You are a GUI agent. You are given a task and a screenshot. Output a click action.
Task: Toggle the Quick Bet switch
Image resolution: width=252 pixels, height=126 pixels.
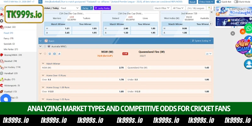pyautogui.click(x=219, y=2)
